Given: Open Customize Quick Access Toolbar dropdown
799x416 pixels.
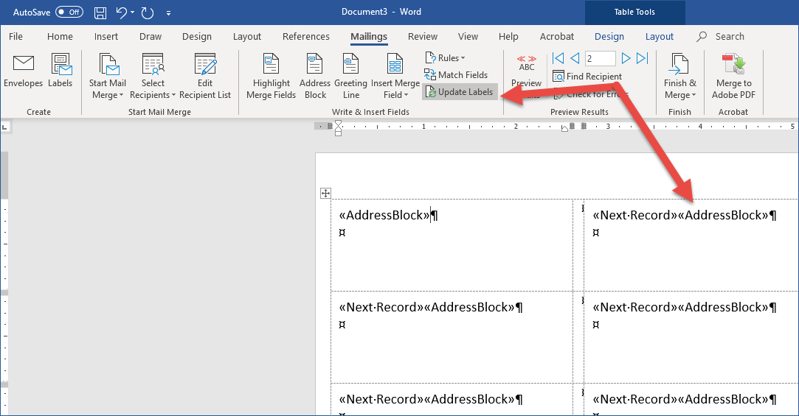Looking at the screenshot, I should tap(168, 13).
